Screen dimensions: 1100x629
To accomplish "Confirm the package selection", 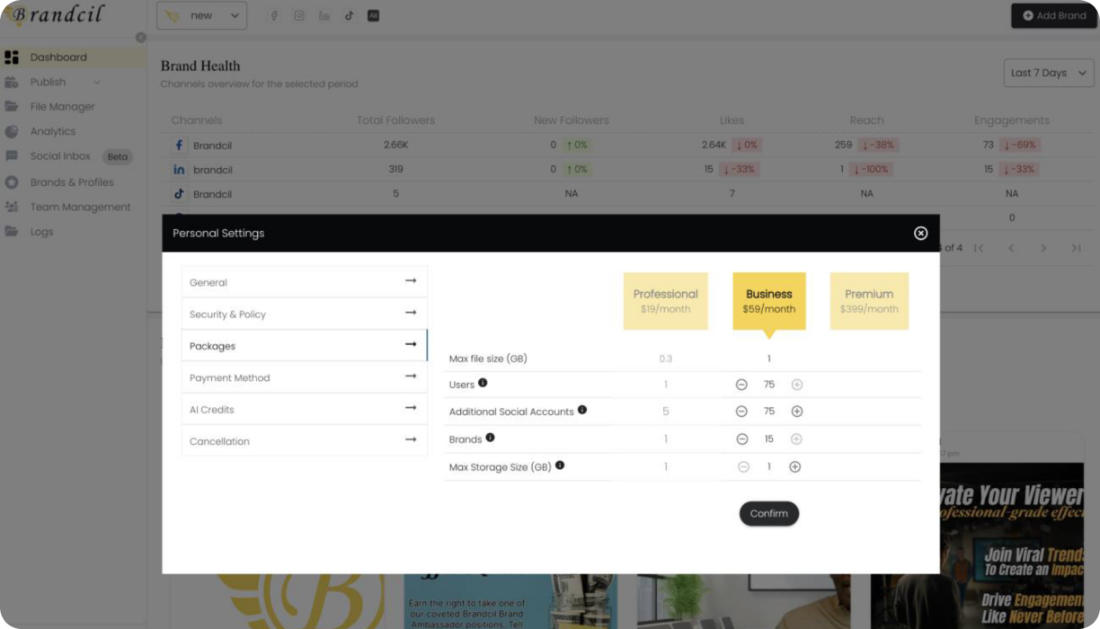I will [768, 513].
